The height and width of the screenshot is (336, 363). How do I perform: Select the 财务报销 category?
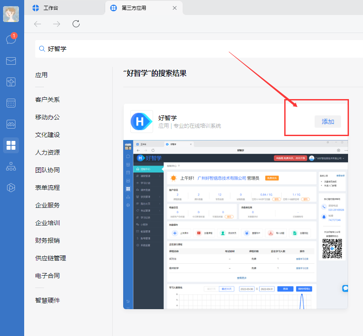click(x=48, y=240)
